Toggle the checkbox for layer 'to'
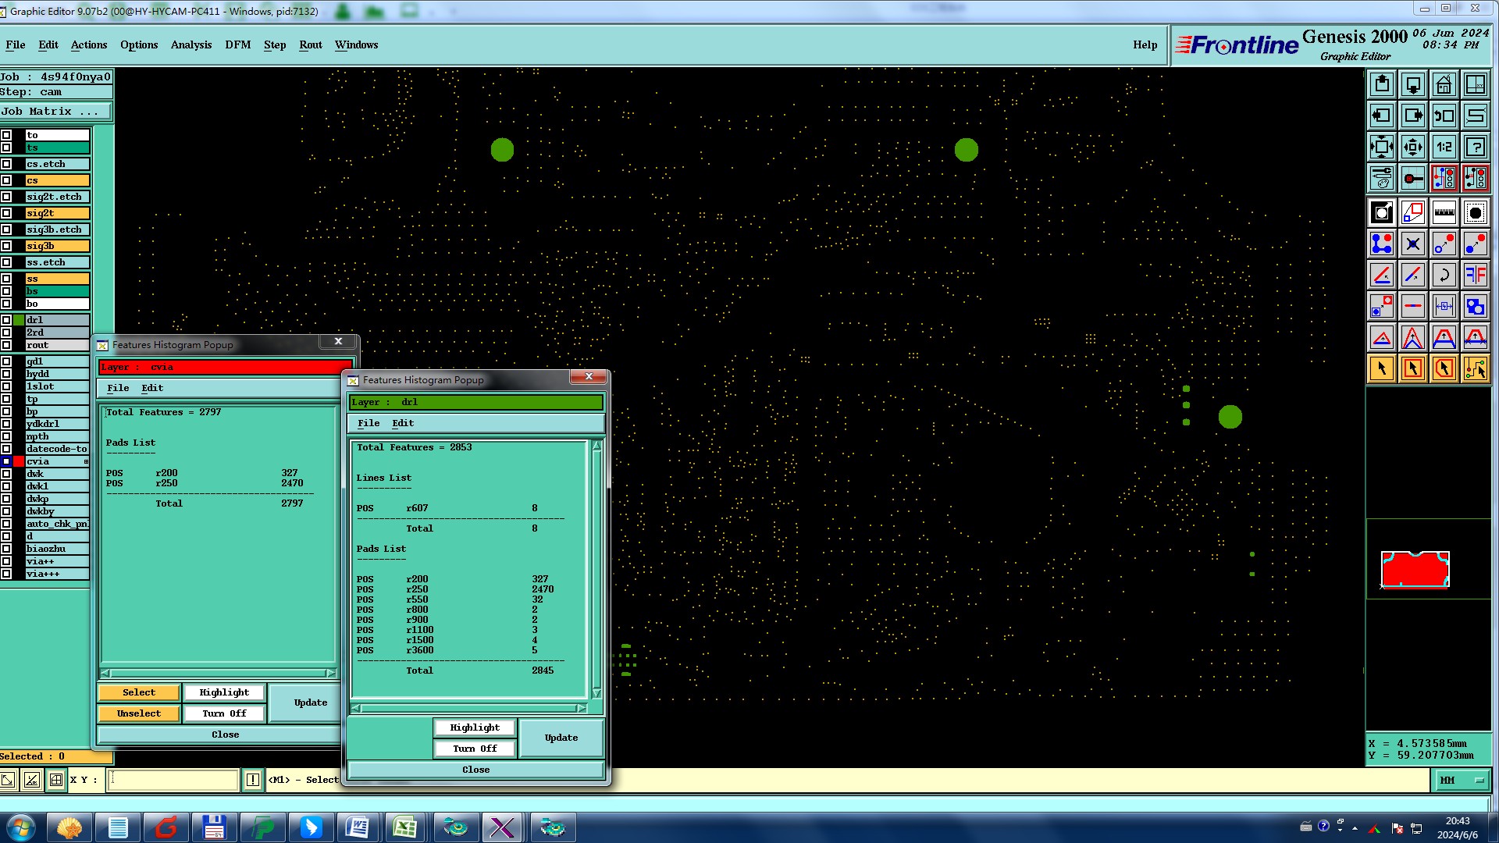Image resolution: width=1499 pixels, height=843 pixels. tap(6, 135)
